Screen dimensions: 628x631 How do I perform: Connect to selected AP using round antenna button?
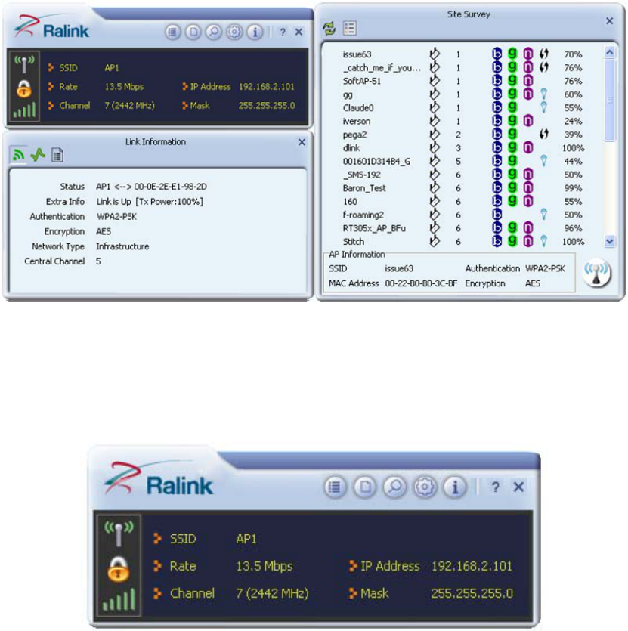(x=596, y=274)
